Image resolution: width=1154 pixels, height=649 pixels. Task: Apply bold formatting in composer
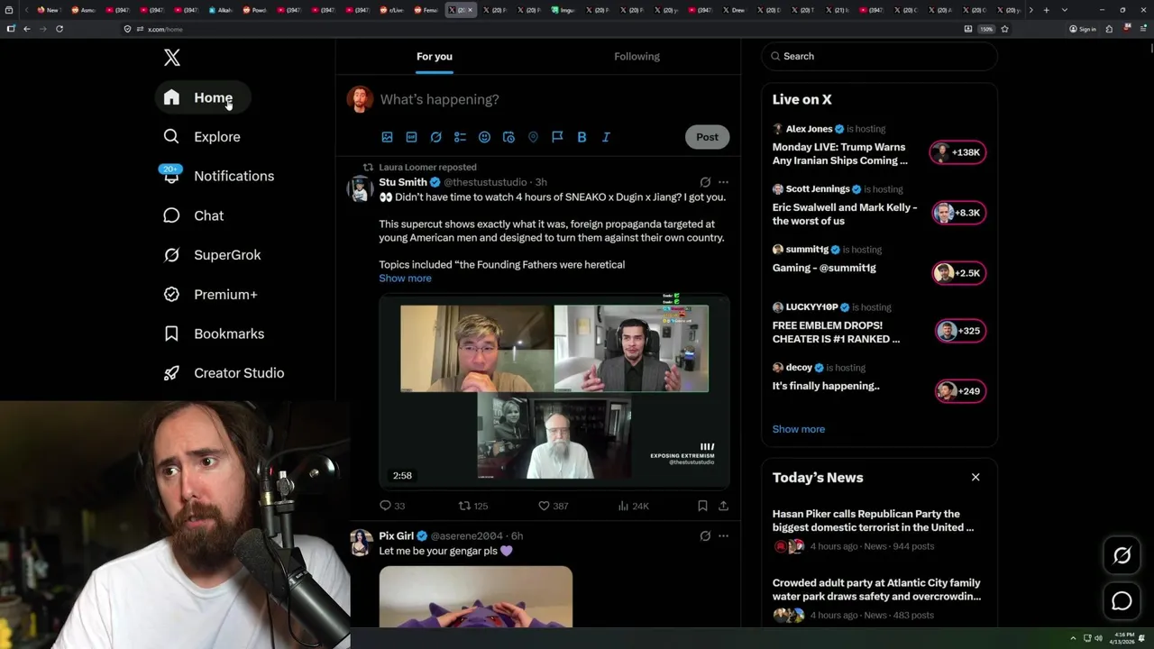tap(582, 137)
